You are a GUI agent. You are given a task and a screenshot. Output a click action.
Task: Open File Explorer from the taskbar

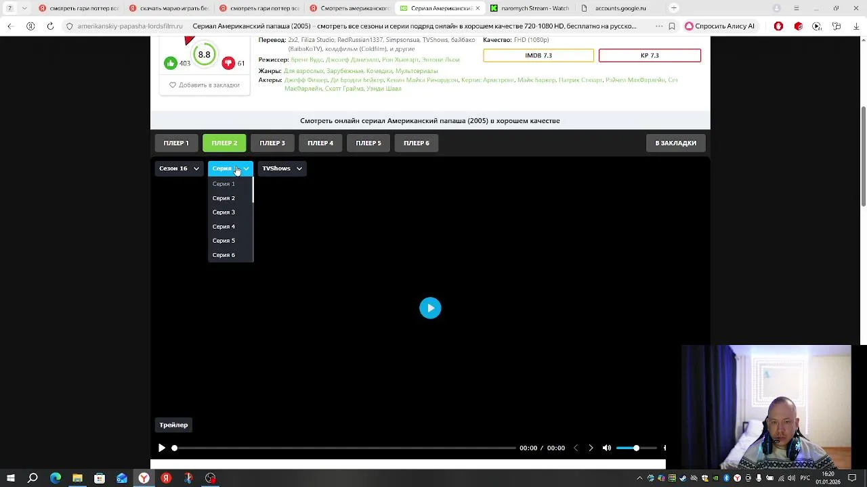[x=77, y=478]
